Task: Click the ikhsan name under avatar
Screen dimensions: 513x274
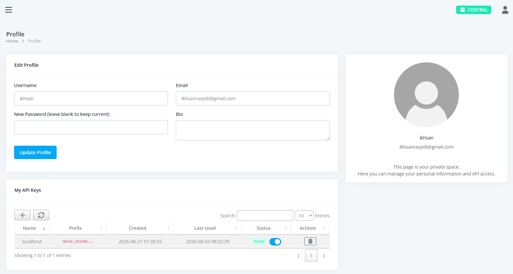Action: pyautogui.click(x=426, y=138)
